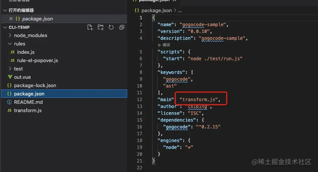Click the "0.0.10" version value
The width and height of the screenshot is (318, 172).
pyautogui.click(x=198, y=31)
